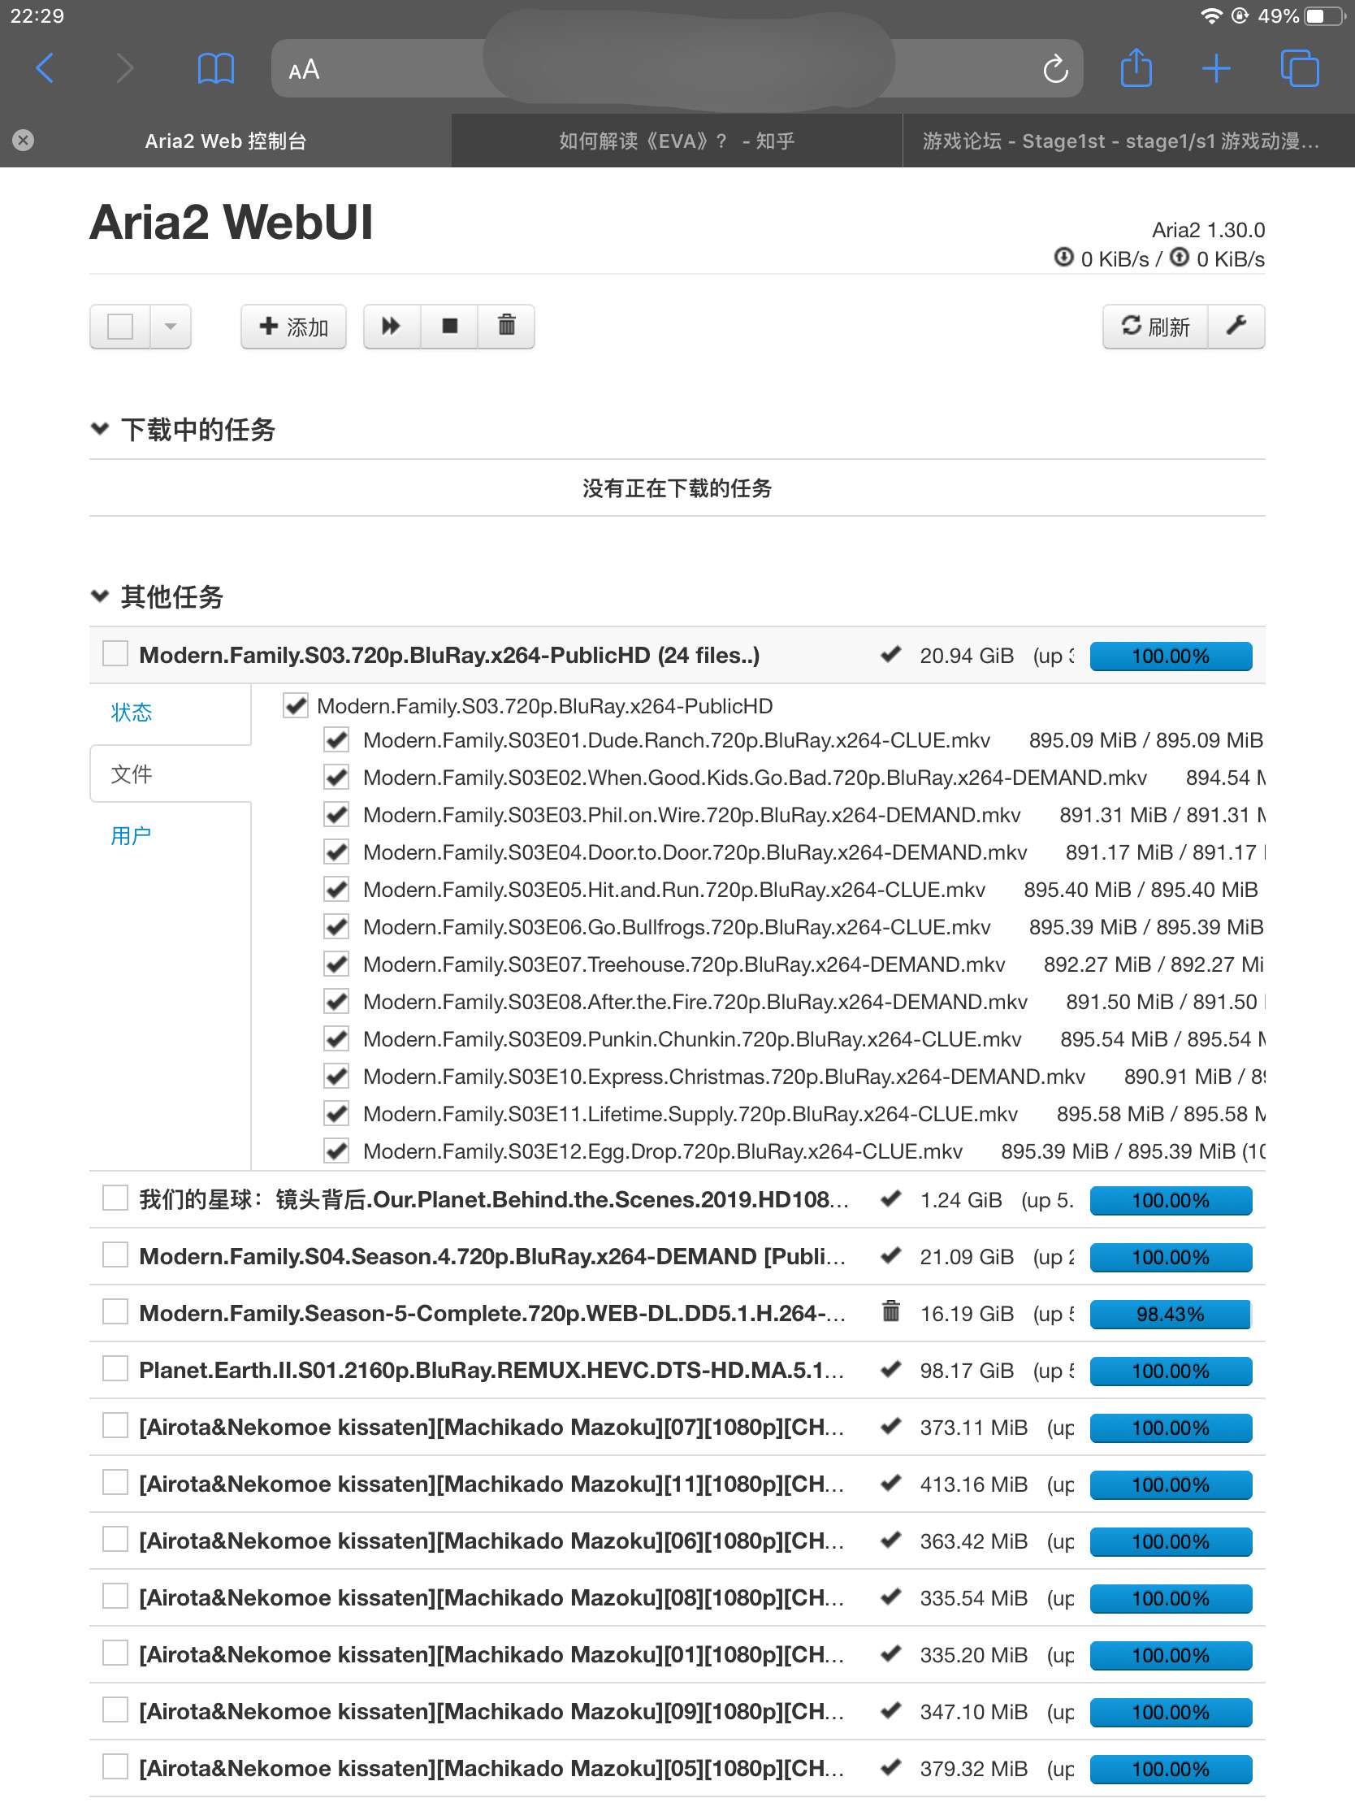The height and width of the screenshot is (1807, 1355).
Task: Tap the AA reader text-size button
Action: [304, 69]
